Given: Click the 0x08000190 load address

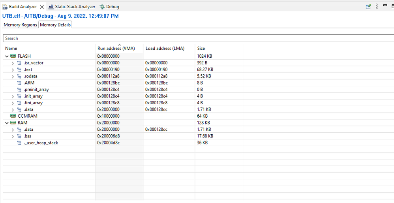Looking at the screenshot, I should pos(156,70).
